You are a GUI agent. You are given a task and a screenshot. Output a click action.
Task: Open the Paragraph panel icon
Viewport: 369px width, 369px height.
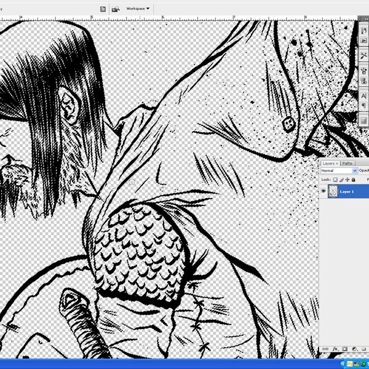coord(364,106)
